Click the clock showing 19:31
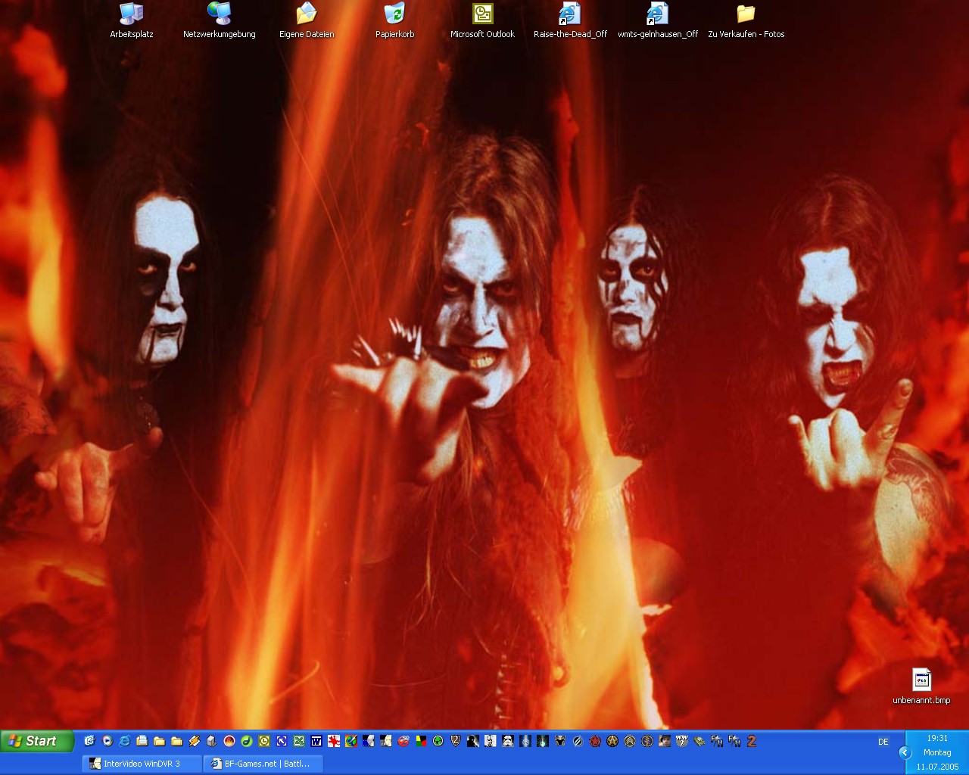 (937, 738)
